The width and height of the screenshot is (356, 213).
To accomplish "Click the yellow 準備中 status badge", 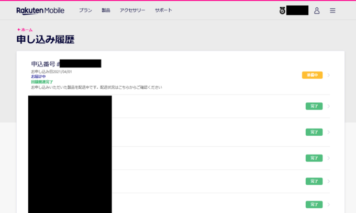I will (312, 75).
